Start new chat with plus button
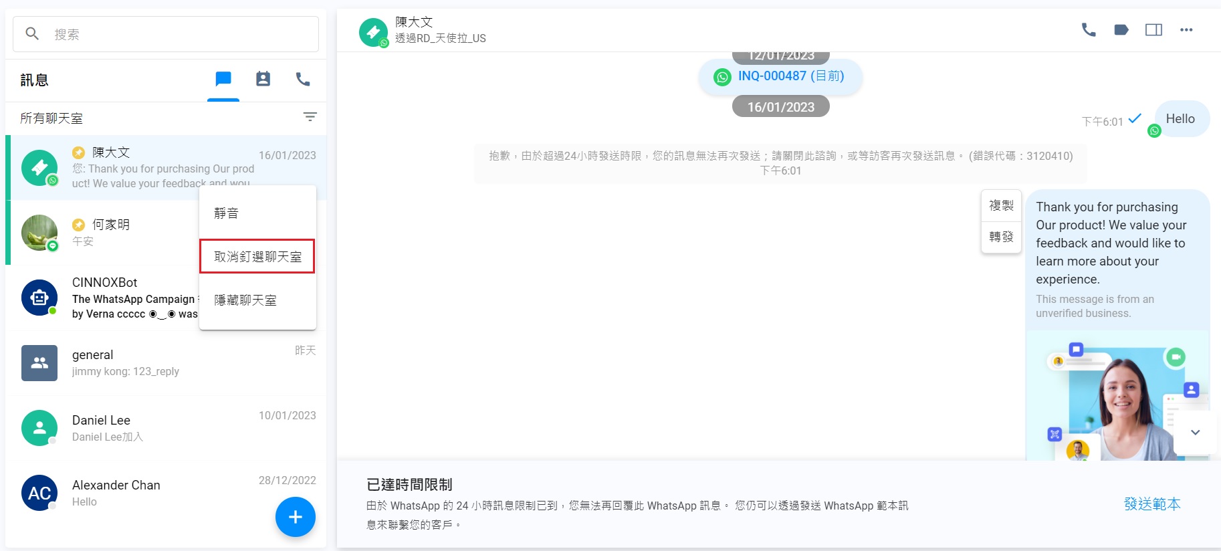This screenshot has height=551, width=1221. point(296,517)
